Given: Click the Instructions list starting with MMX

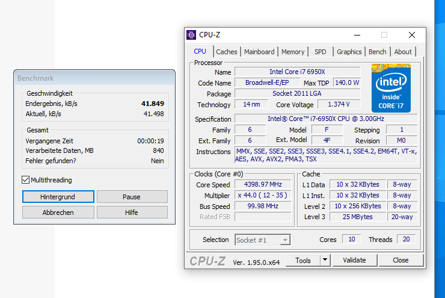Looking at the screenshot, I should [x=326, y=155].
